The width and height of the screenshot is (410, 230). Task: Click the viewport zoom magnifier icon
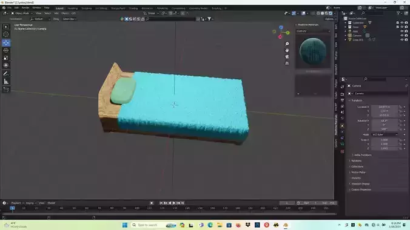[287, 44]
